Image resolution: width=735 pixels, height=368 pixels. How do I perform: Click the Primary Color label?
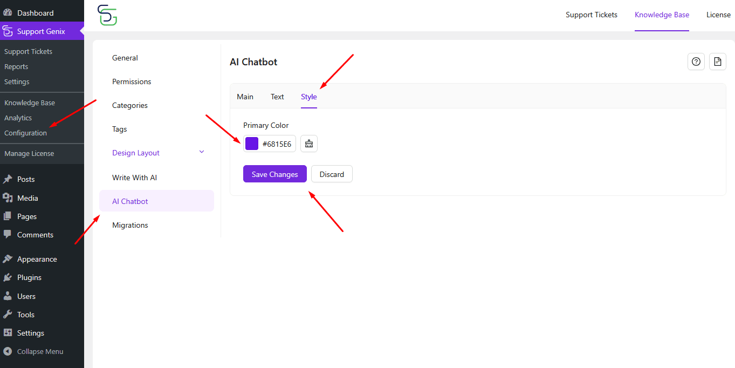(x=266, y=125)
